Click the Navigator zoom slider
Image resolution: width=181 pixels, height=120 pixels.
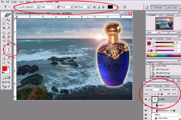click(x=168, y=32)
